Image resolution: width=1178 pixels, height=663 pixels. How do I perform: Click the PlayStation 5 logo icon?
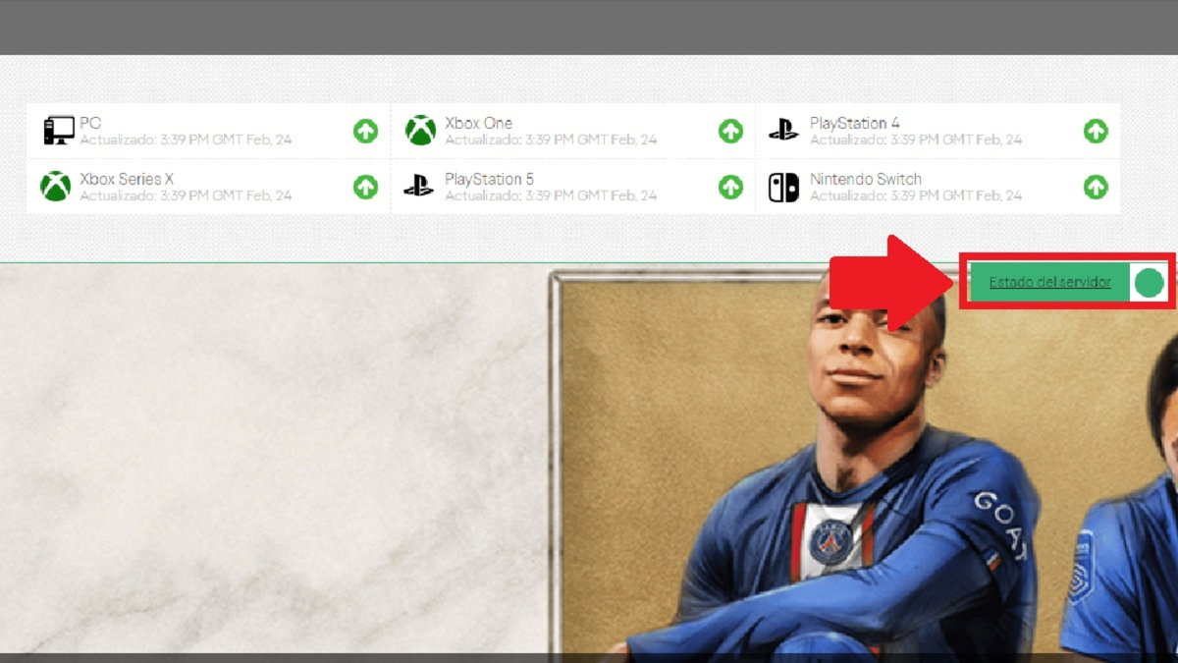(x=419, y=186)
